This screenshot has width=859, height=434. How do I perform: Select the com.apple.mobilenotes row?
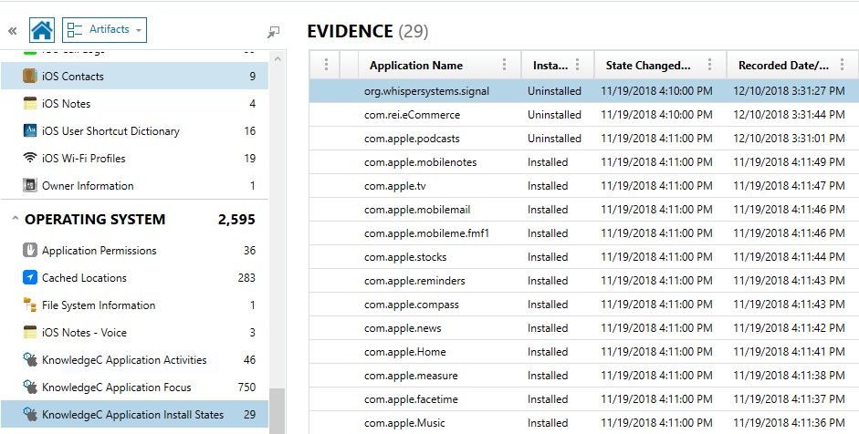pos(584,162)
